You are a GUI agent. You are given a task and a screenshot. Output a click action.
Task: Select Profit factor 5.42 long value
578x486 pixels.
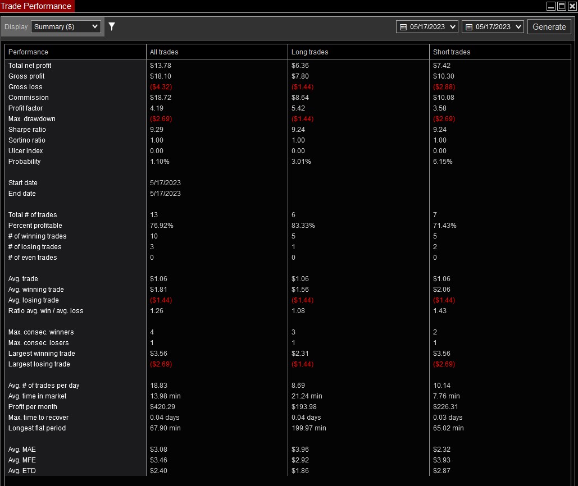tap(298, 108)
